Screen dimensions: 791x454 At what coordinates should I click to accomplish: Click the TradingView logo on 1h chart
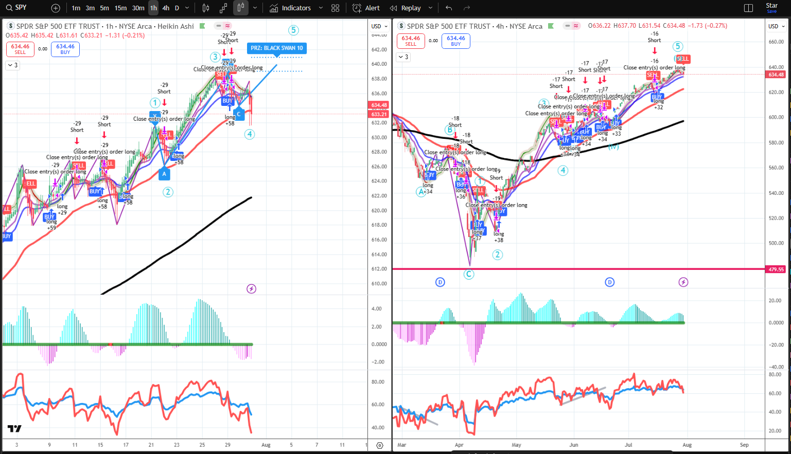point(14,429)
